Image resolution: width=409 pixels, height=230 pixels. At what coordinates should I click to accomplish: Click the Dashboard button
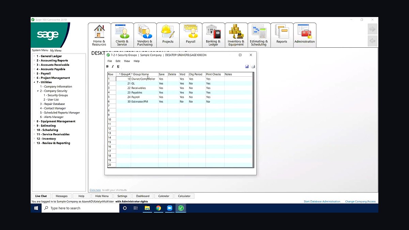(143, 196)
